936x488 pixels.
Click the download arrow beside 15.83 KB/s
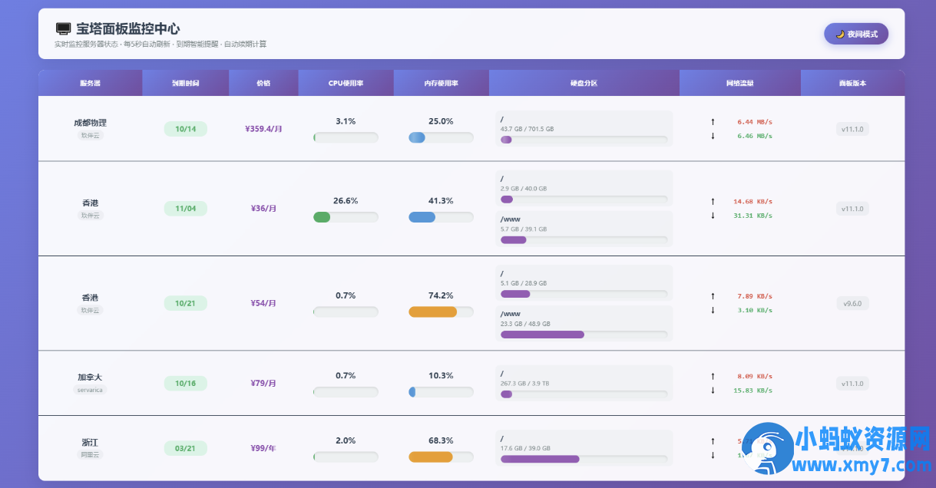[x=713, y=390]
